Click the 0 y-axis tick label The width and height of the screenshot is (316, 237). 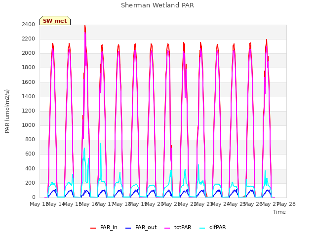coord(34,197)
